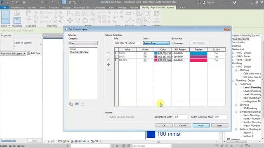The height and width of the screenshot is (148, 264).
Task: Open Revit Help question mark icon
Action: pyautogui.click(x=235, y=2)
